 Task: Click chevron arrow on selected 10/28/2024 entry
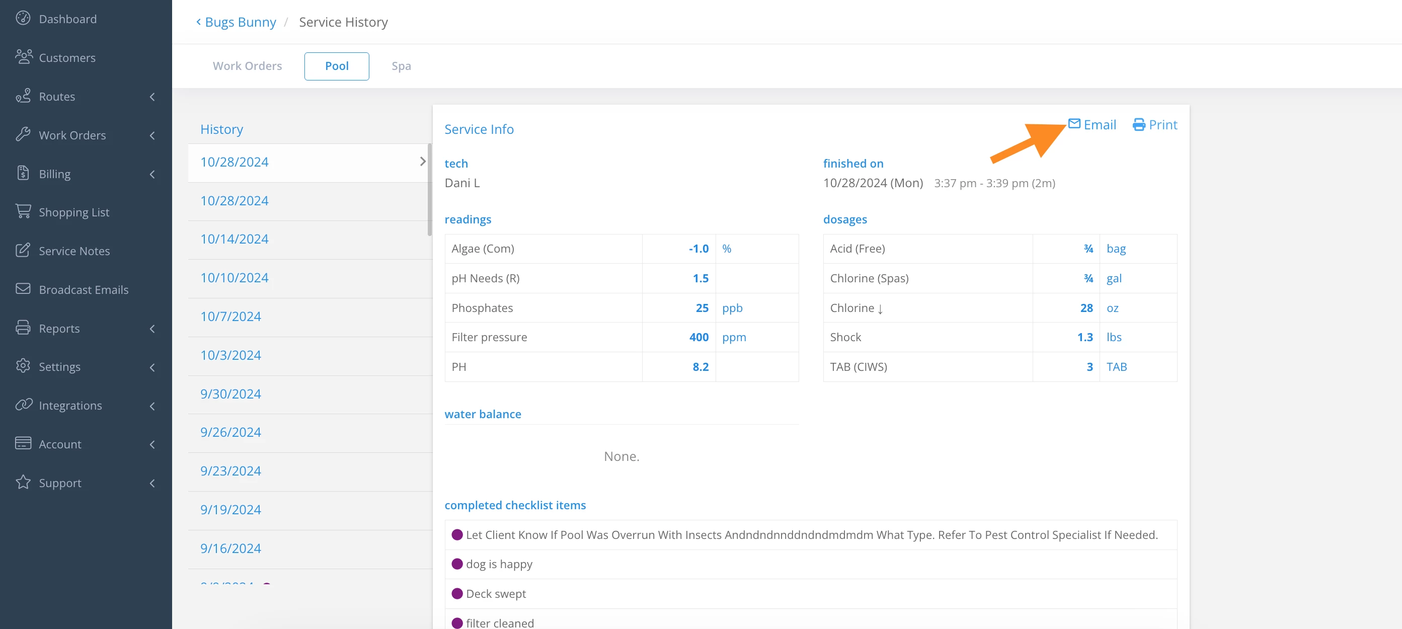pyautogui.click(x=422, y=161)
